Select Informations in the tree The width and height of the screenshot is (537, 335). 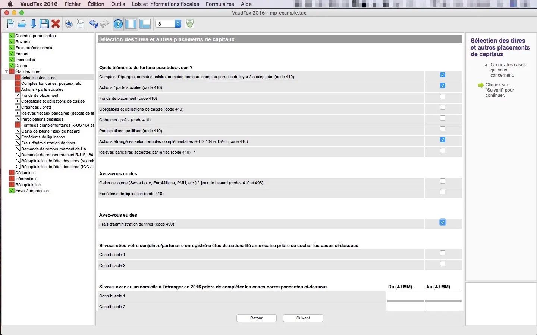[x=26, y=179]
